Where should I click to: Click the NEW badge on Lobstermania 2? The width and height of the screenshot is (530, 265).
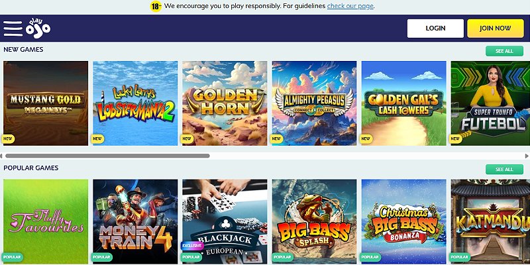tap(97, 138)
